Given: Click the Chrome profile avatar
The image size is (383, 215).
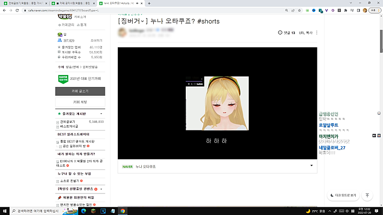Looking at the screenshot, I should point(365,11).
